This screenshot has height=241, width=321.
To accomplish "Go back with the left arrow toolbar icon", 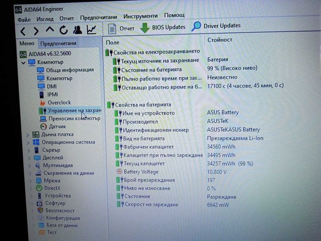I will tap(23, 31).
